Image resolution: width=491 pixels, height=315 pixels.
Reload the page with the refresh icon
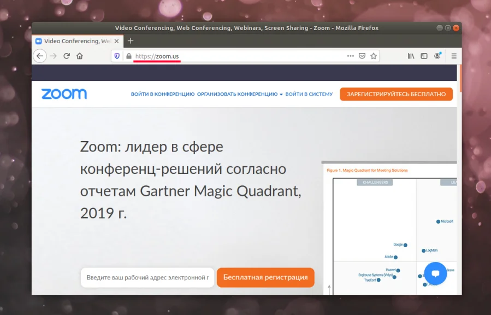(67, 56)
